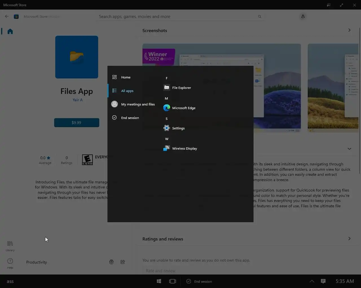The width and height of the screenshot is (361, 288).
Task: Open the action center notification icon
Action: pyautogui.click(x=323, y=281)
